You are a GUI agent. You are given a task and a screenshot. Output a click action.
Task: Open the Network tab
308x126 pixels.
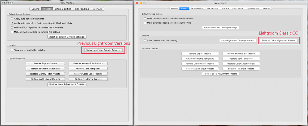pyautogui.click(x=266, y=8)
